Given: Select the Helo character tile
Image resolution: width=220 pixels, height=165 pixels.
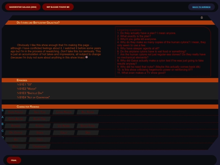Looking at the screenshot, I should [40, 139].
